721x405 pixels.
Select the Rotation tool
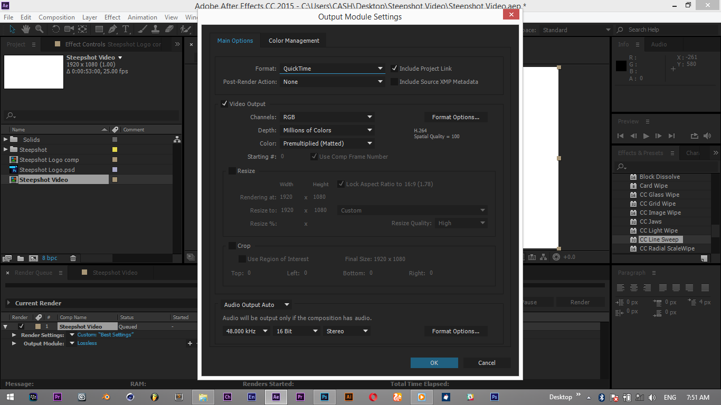point(56,29)
